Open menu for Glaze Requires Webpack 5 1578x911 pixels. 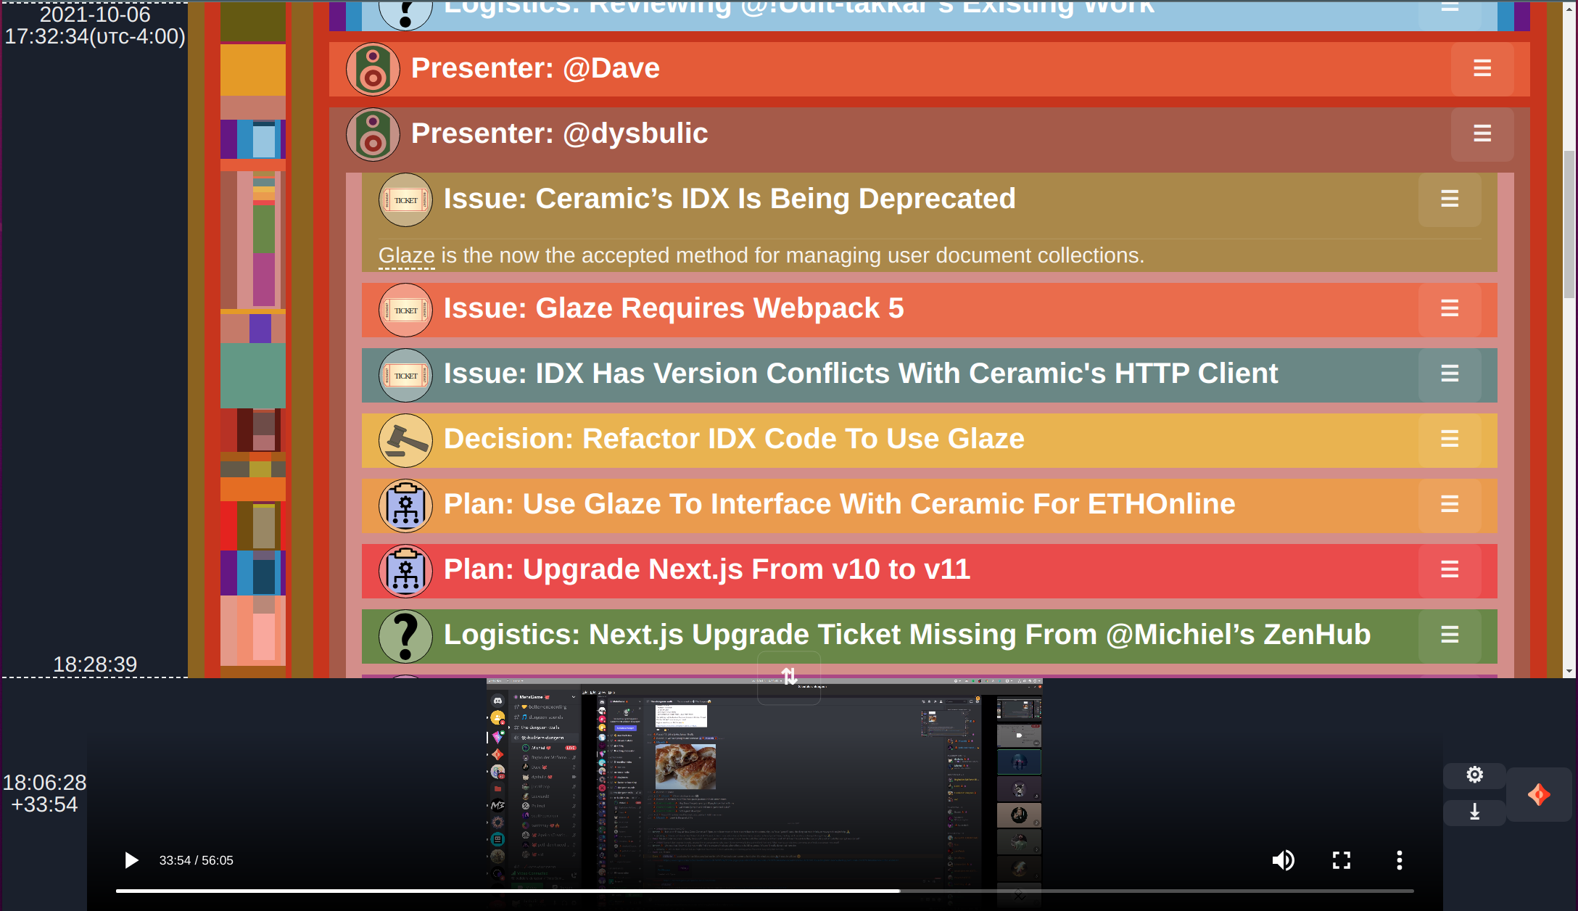click(x=1450, y=309)
